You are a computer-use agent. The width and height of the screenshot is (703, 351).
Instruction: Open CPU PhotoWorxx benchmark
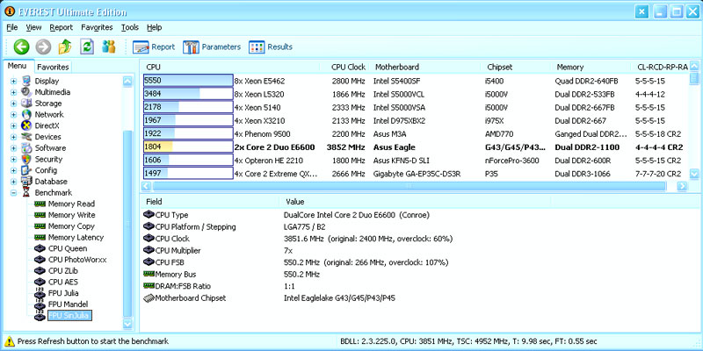(77, 260)
